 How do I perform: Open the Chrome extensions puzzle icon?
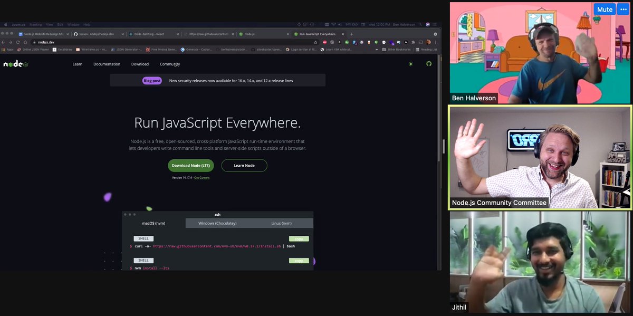pyautogui.click(x=414, y=42)
